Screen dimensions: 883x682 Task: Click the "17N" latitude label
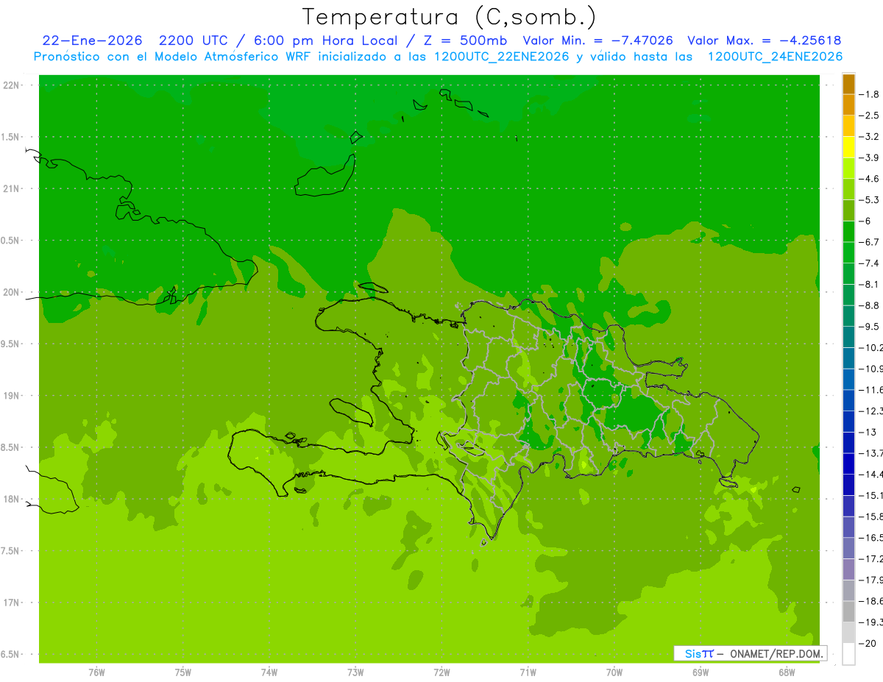(x=12, y=603)
